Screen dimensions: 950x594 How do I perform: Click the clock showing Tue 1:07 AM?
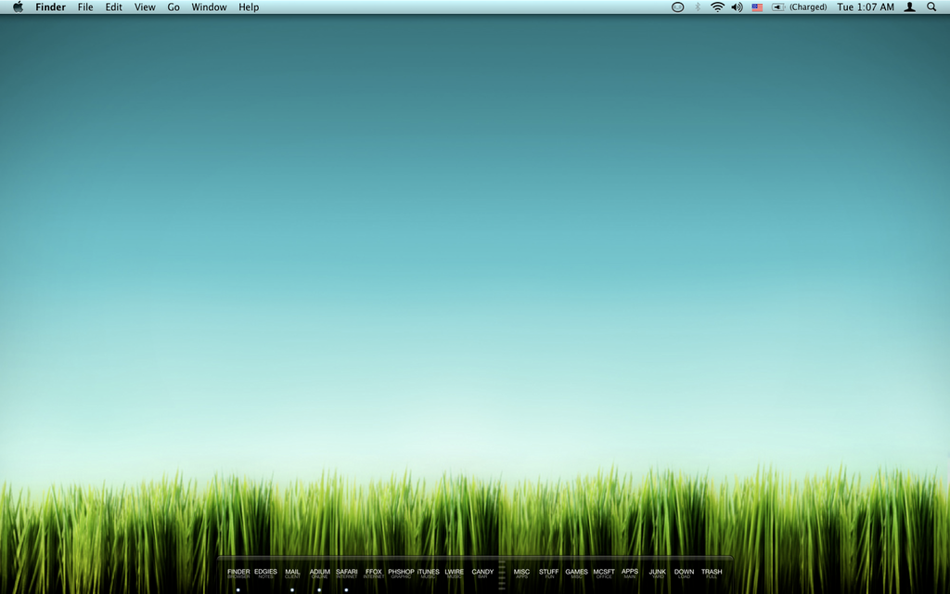point(866,7)
